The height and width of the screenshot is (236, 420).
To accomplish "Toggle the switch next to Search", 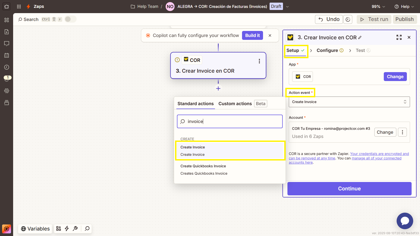I will 70,19.
